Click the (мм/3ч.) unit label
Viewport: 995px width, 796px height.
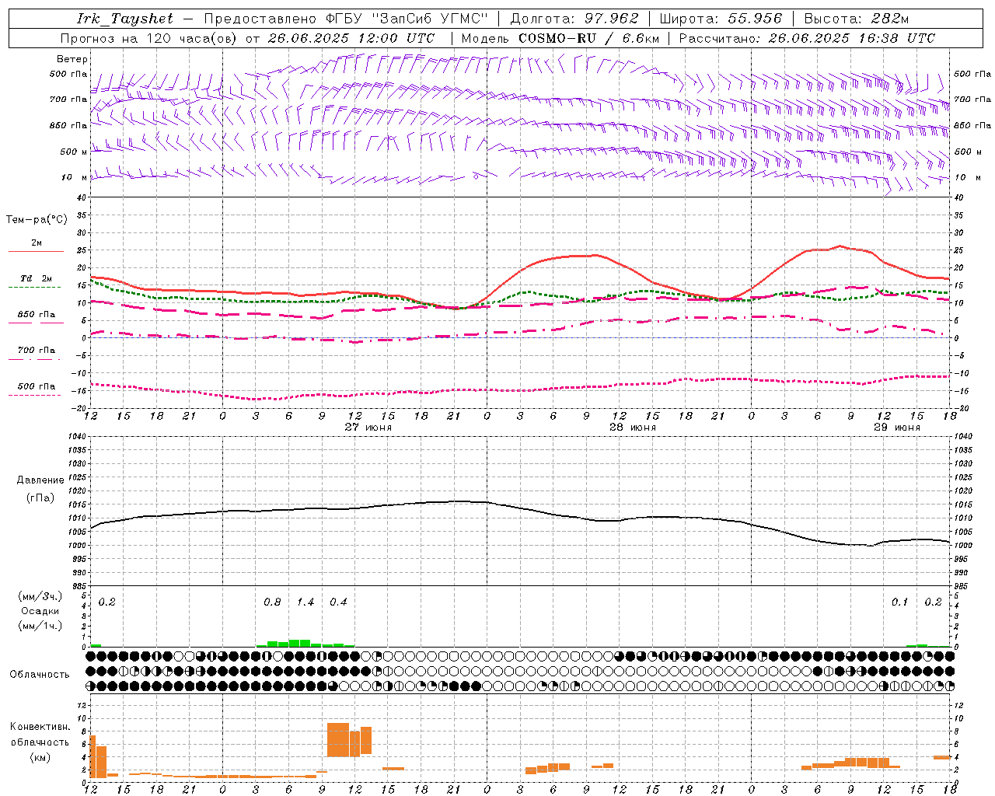[x=40, y=597]
